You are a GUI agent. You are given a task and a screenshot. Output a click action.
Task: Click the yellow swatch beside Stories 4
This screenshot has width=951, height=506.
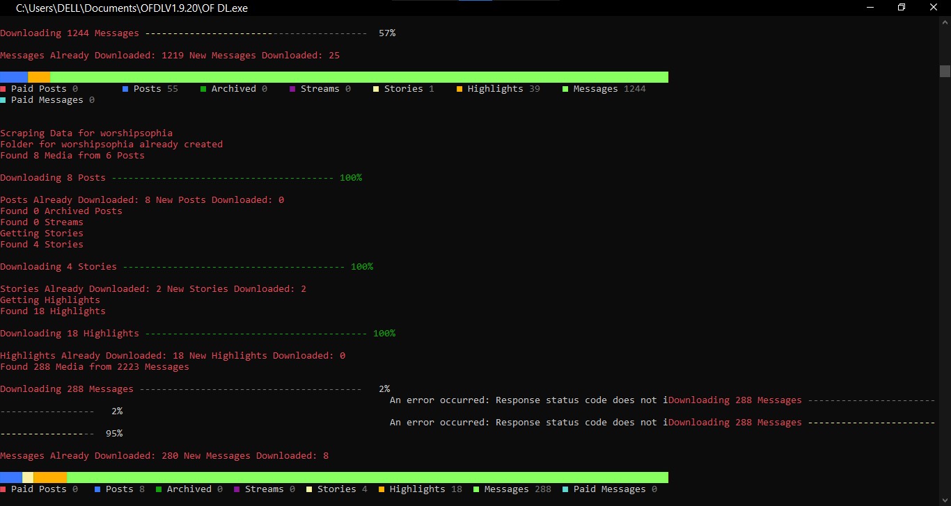coord(309,489)
